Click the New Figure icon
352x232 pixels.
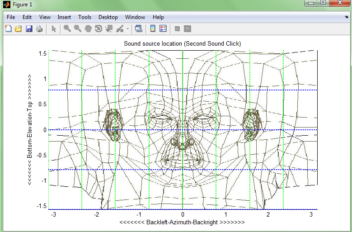tap(8, 29)
